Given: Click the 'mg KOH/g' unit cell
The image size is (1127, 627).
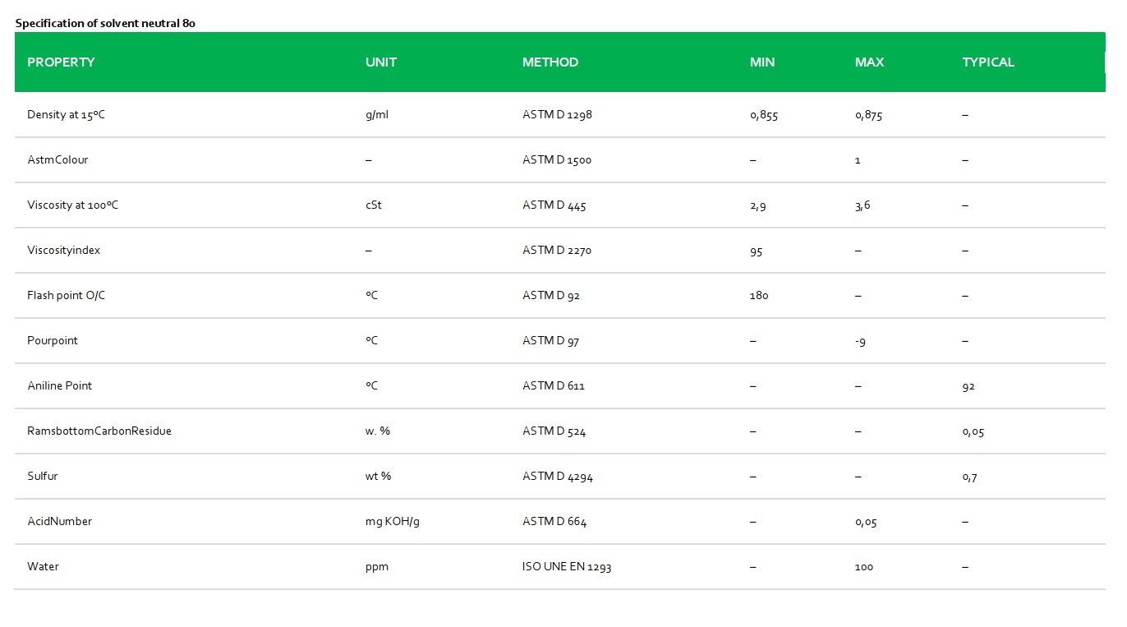Looking at the screenshot, I should click(x=393, y=522).
